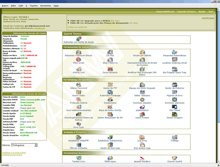
Task: Click the Virus Scan icon
Action: click(79, 124)
